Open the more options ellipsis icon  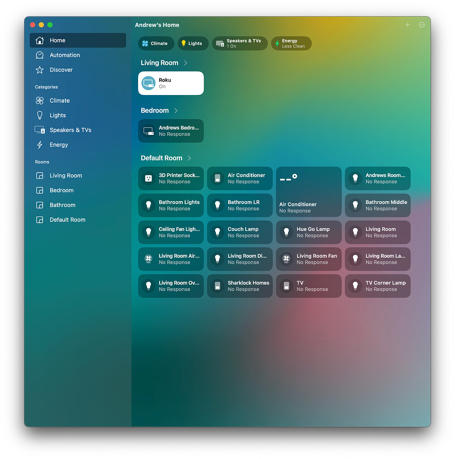(421, 25)
